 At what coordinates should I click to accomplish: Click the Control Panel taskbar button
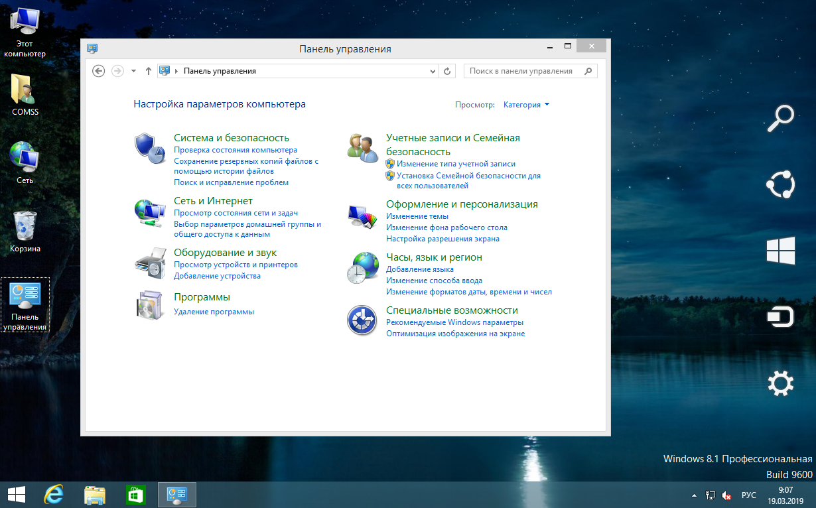[176, 494]
